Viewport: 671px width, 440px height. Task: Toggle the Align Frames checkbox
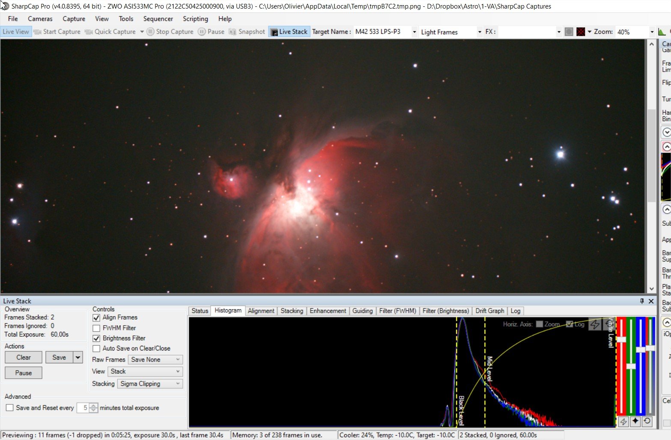pos(96,317)
